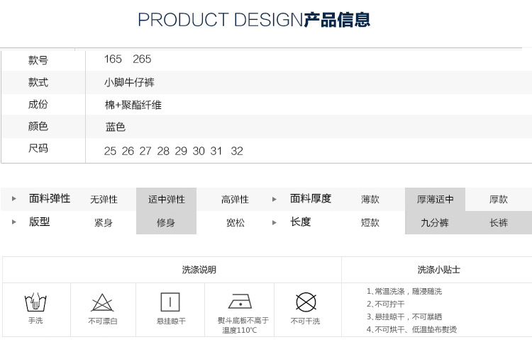Click the 悬挂晾干 hang dry icon
This screenshot has width=532, height=354.
click(x=170, y=302)
